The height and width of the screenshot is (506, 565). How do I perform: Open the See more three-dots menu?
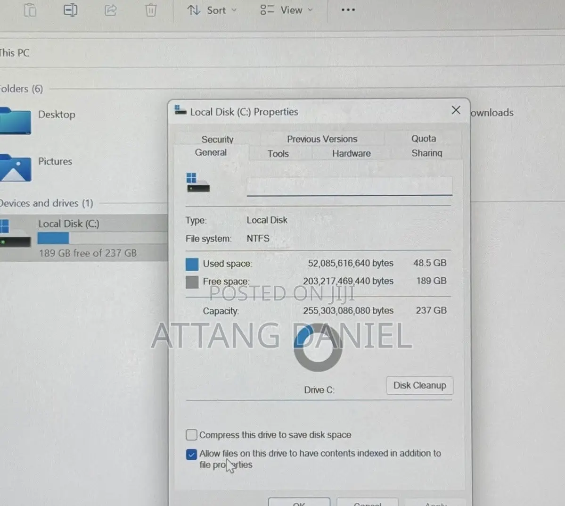[x=348, y=10]
